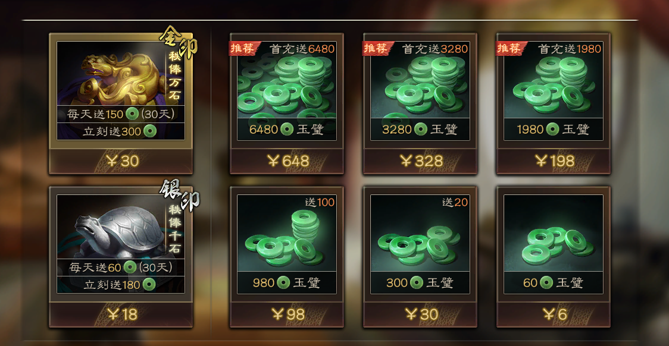The width and height of the screenshot is (669, 346).
Task: Select the 300 jade coin pile
Action: coord(420,245)
